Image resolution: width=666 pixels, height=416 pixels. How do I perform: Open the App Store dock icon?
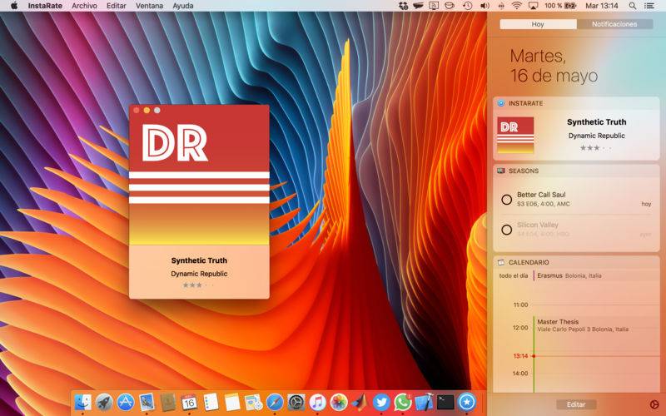tap(126, 402)
